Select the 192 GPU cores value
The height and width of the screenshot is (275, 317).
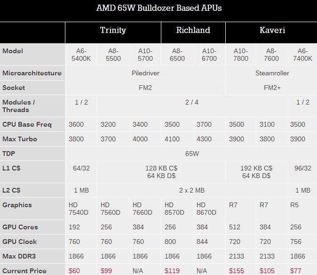coord(74,227)
